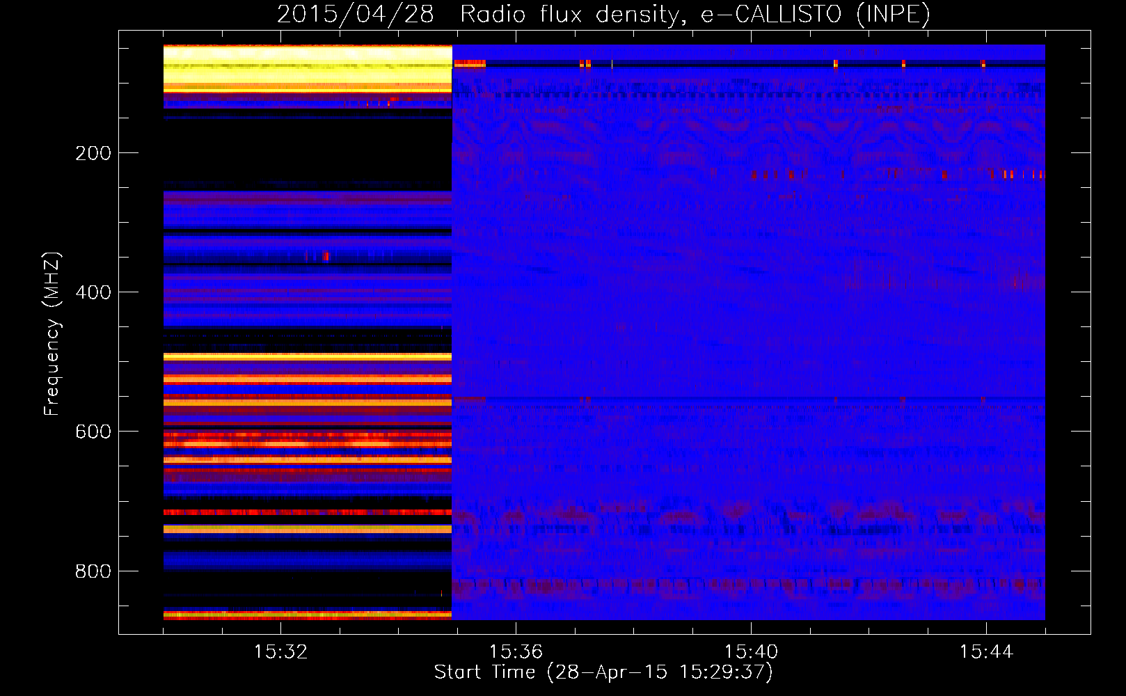1126x696 pixels.
Task: Click the "Start Time (28-Apr-15 15:29:37)" axis label
Action: [x=603, y=672]
